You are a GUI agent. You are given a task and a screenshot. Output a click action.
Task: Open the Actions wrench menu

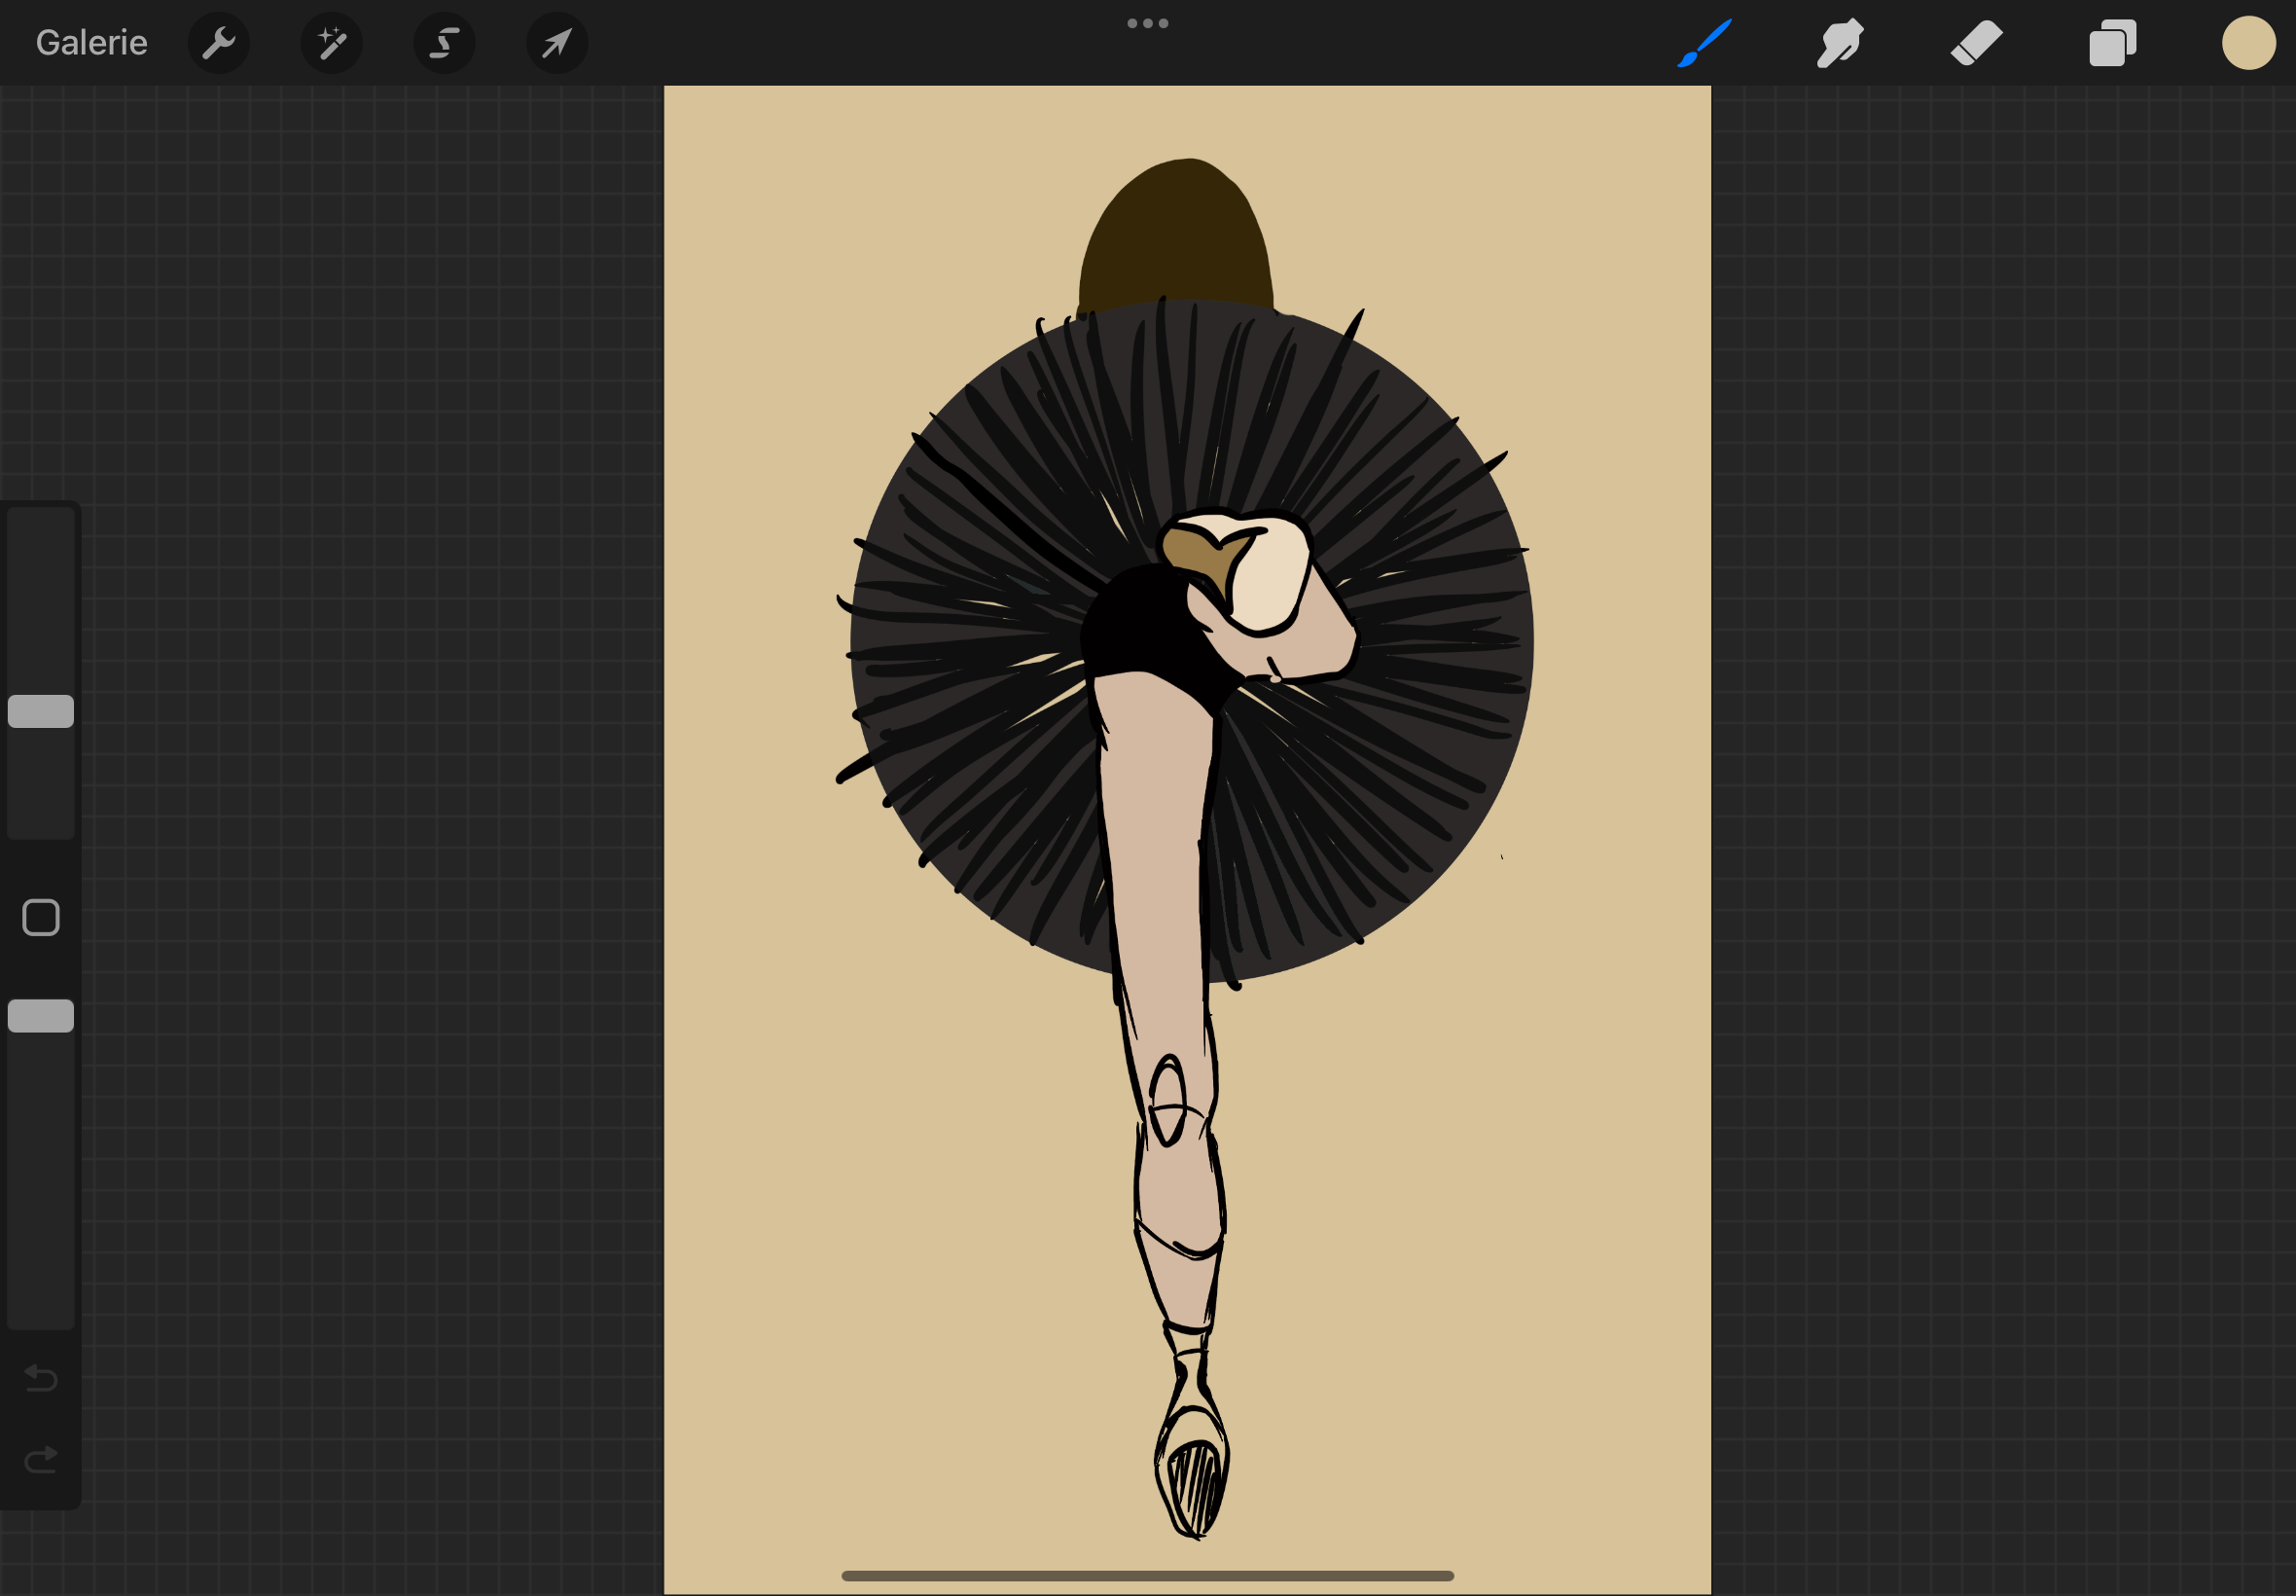pos(219,43)
